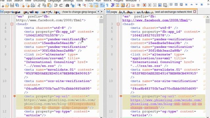Click the Clear active compare icon
Viewport: 210px width, 118px height.
click(181, 5)
